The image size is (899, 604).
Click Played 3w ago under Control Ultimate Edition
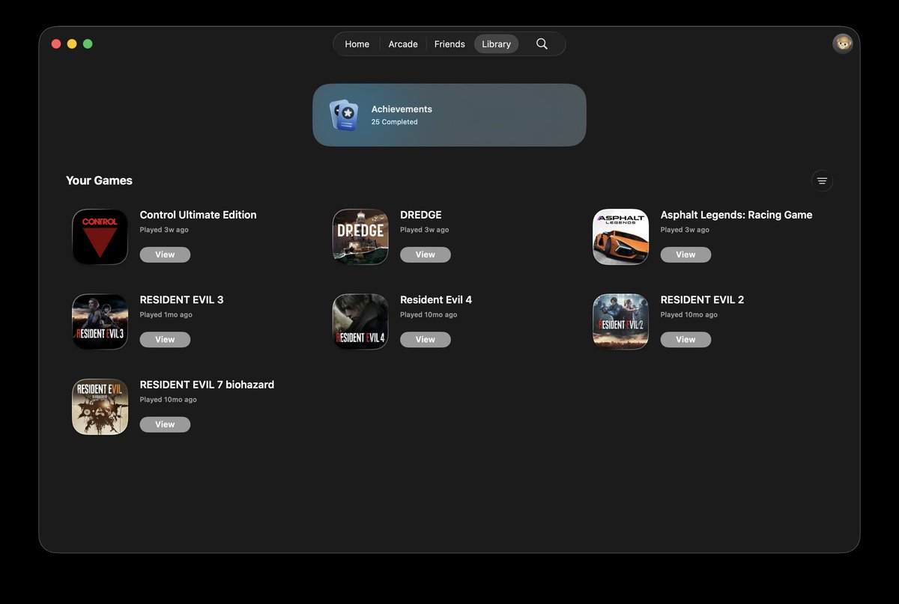164,230
